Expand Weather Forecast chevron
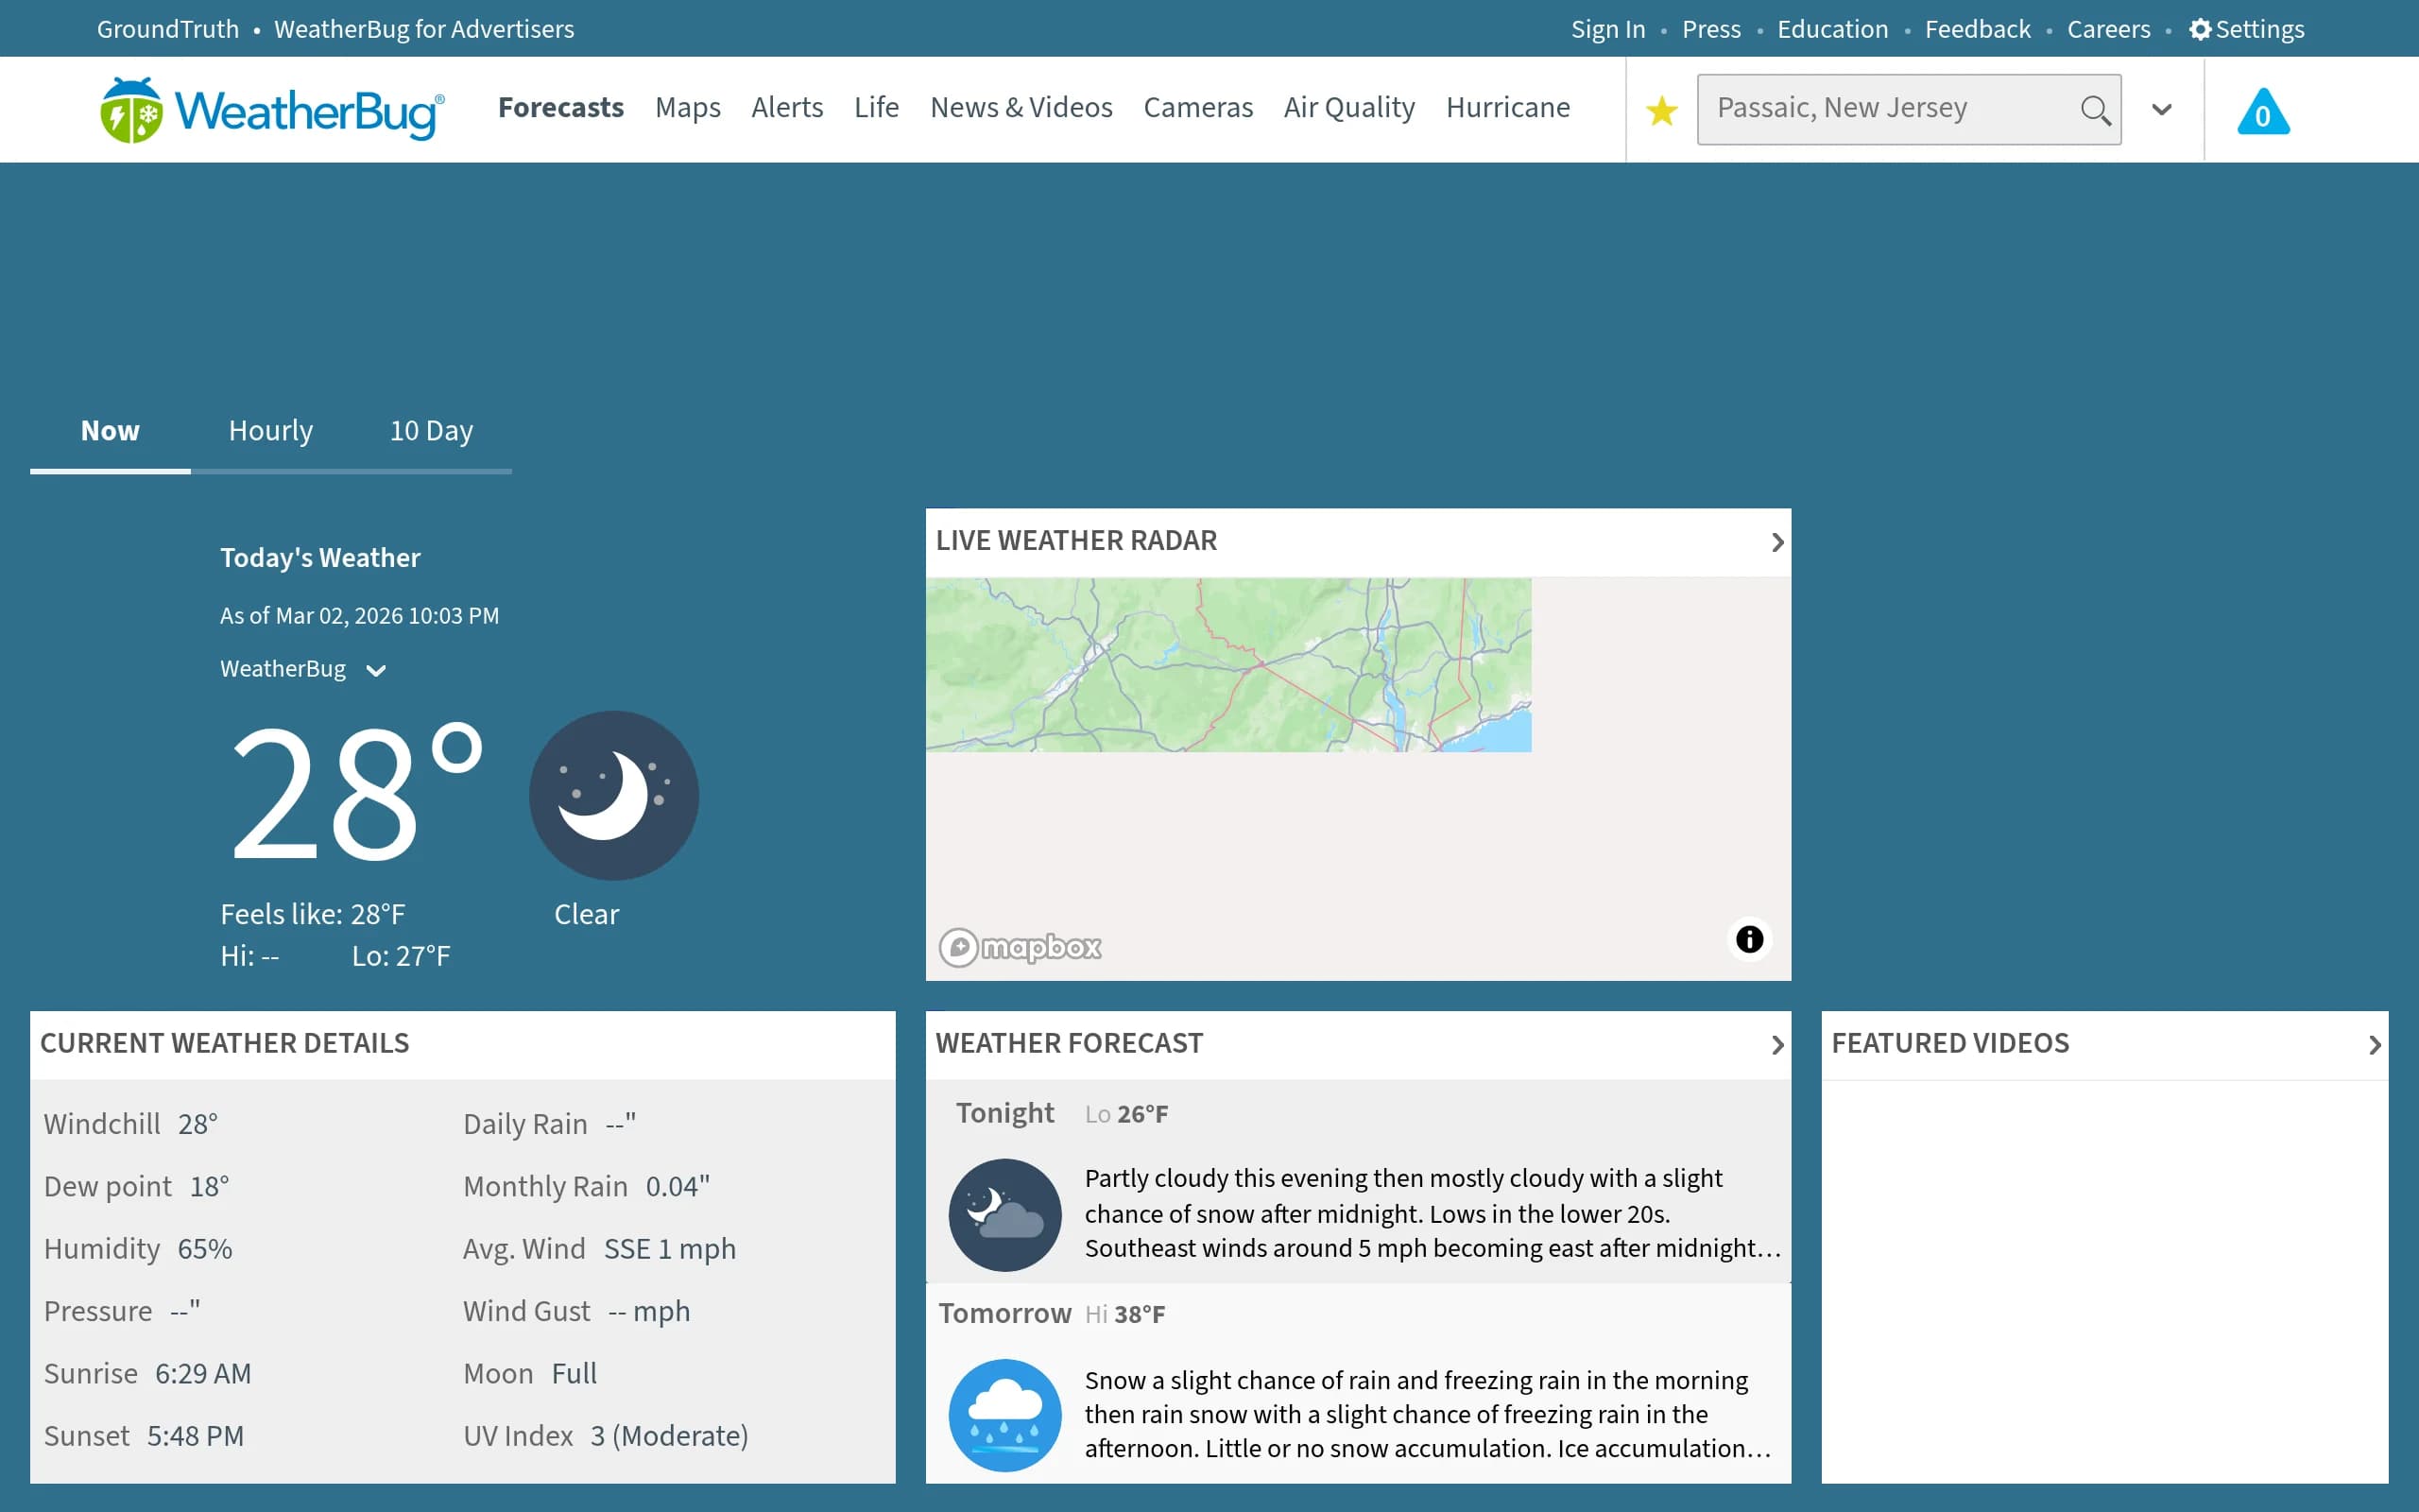Viewport: 2419px width, 1512px height. click(1776, 1044)
